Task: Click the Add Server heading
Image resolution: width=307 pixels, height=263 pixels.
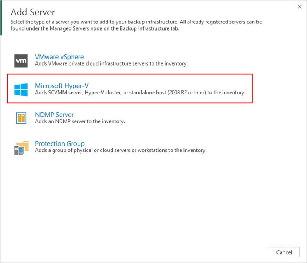Action: tap(33, 12)
